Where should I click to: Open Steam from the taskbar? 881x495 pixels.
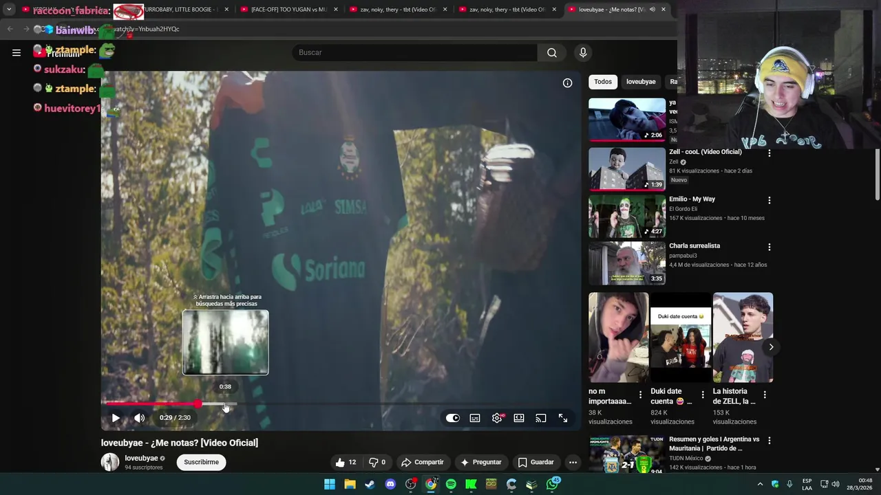pyautogui.click(x=370, y=484)
